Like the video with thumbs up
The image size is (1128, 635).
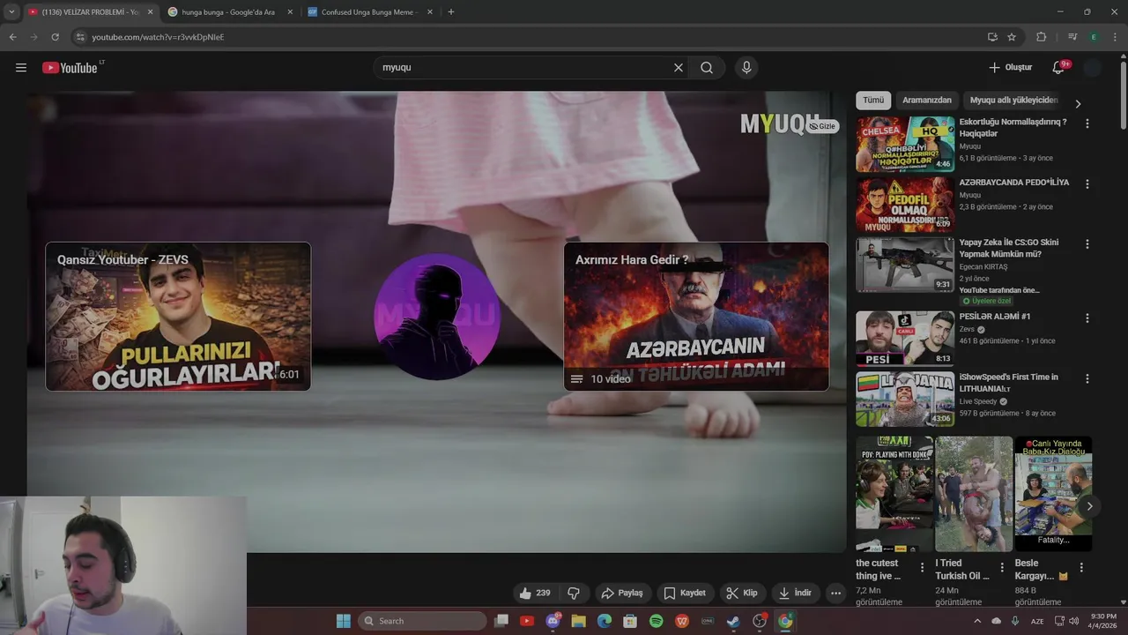(x=535, y=593)
